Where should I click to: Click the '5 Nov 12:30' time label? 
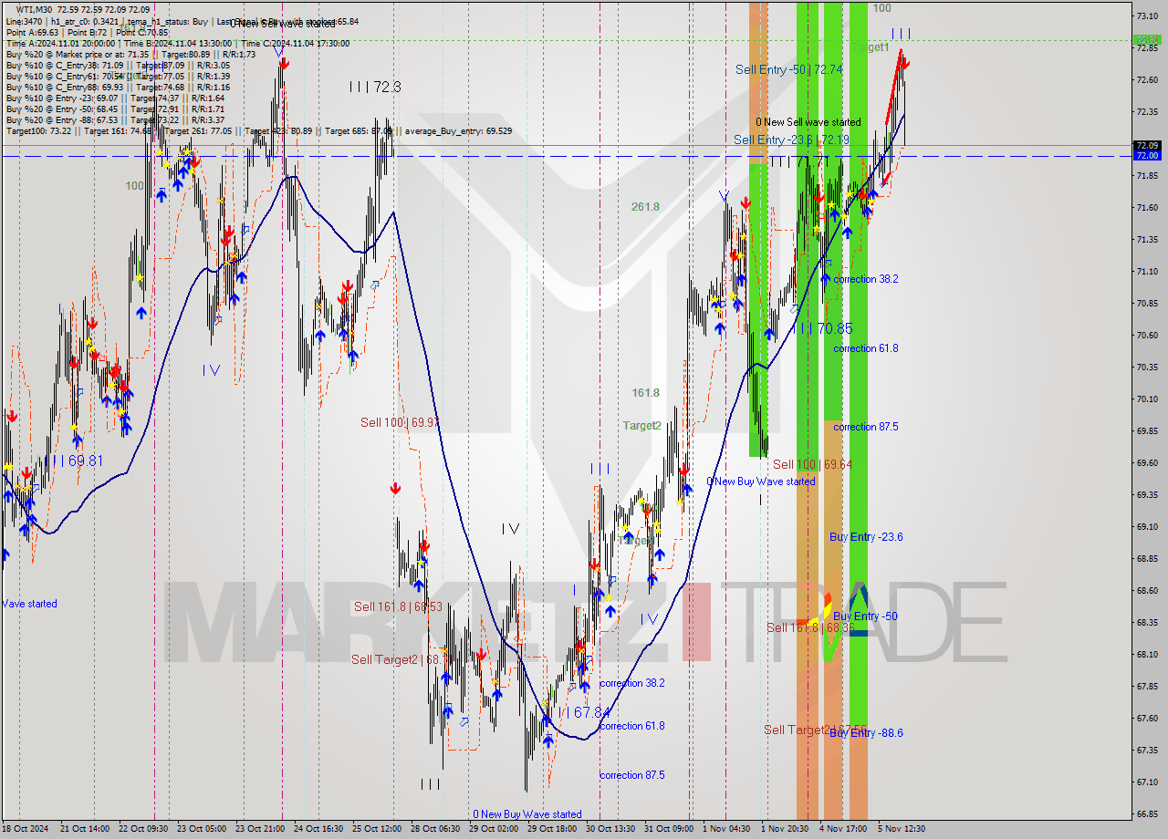coord(902,829)
